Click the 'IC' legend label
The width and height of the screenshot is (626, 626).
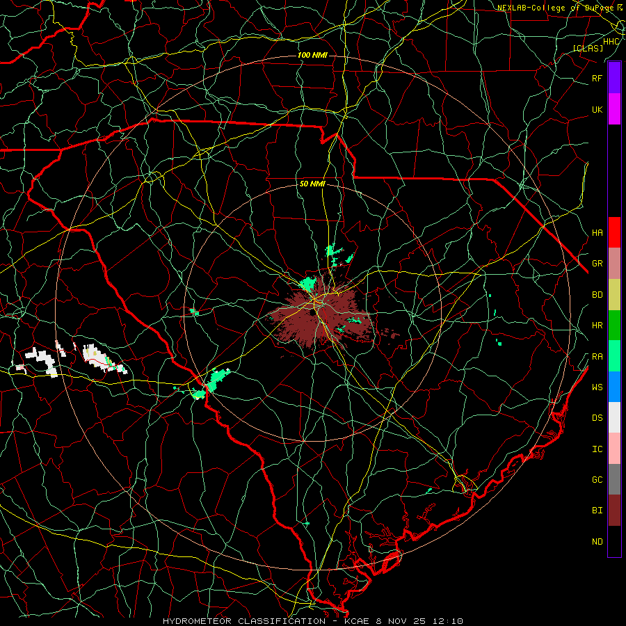point(597,449)
